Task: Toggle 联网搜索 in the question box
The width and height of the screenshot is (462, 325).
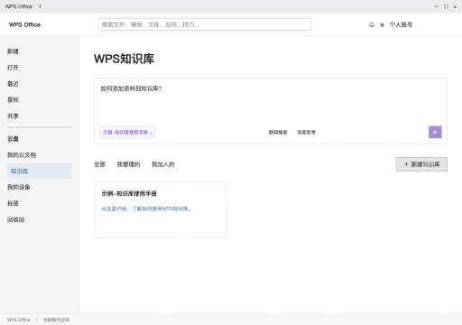Action: coord(278,133)
